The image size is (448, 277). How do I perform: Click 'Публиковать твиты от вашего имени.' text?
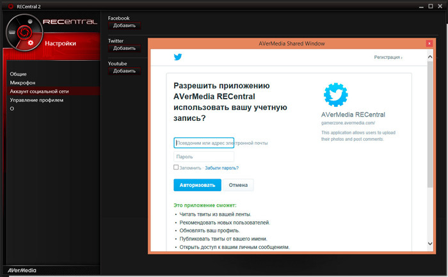pos(223,239)
